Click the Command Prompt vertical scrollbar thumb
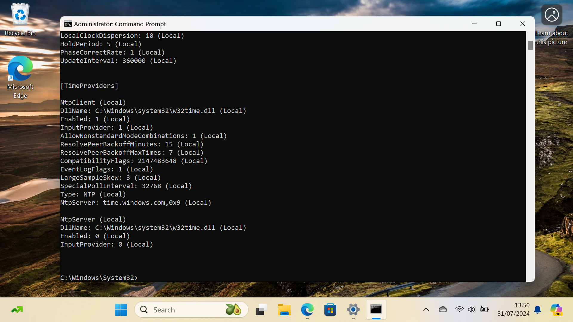 click(x=530, y=45)
